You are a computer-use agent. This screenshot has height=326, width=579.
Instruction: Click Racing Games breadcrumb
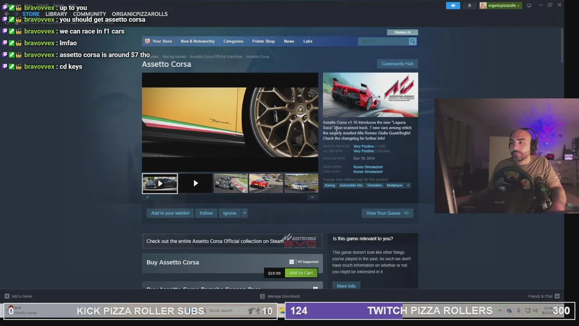(174, 57)
